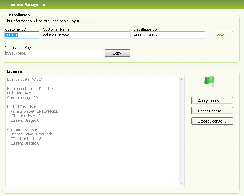The height and width of the screenshot is (196, 244).
Task: Select the Installation ID input box
Action: pos(169,35)
